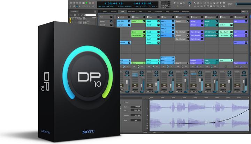The width and height of the screenshot is (251, 144).
Task: Click the Drums channel volume fader
Action: pos(141,85)
